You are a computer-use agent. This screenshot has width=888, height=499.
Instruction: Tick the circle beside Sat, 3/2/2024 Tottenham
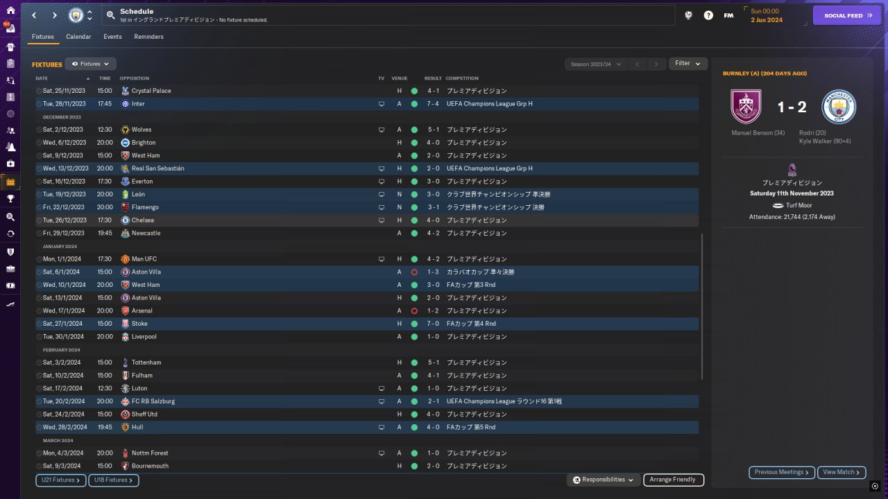click(x=39, y=362)
